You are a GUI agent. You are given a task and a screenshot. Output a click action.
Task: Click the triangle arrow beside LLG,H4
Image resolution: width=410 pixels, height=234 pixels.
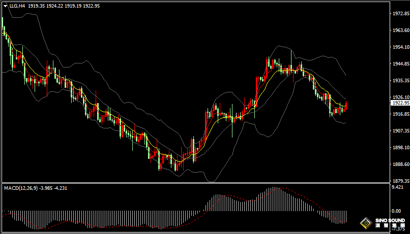point(5,5)
